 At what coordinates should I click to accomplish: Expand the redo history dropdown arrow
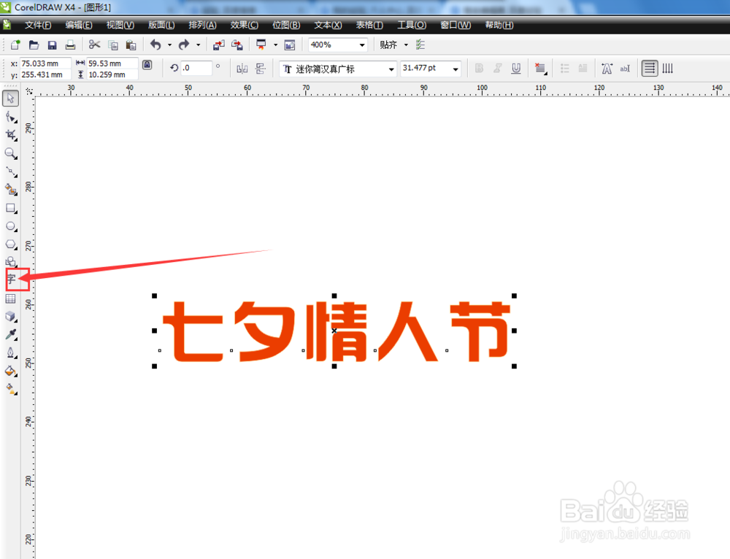(x=198, y=45)
